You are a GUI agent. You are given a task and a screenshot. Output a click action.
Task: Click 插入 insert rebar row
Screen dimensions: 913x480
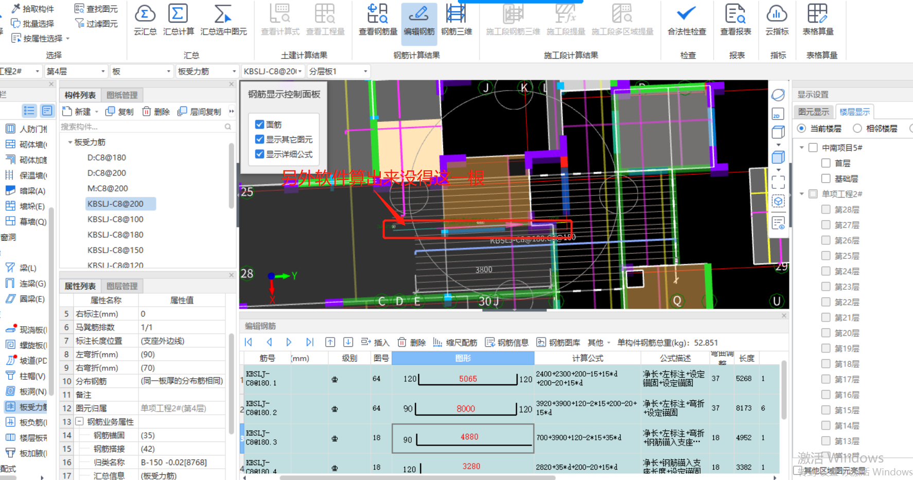coord(375,343)
